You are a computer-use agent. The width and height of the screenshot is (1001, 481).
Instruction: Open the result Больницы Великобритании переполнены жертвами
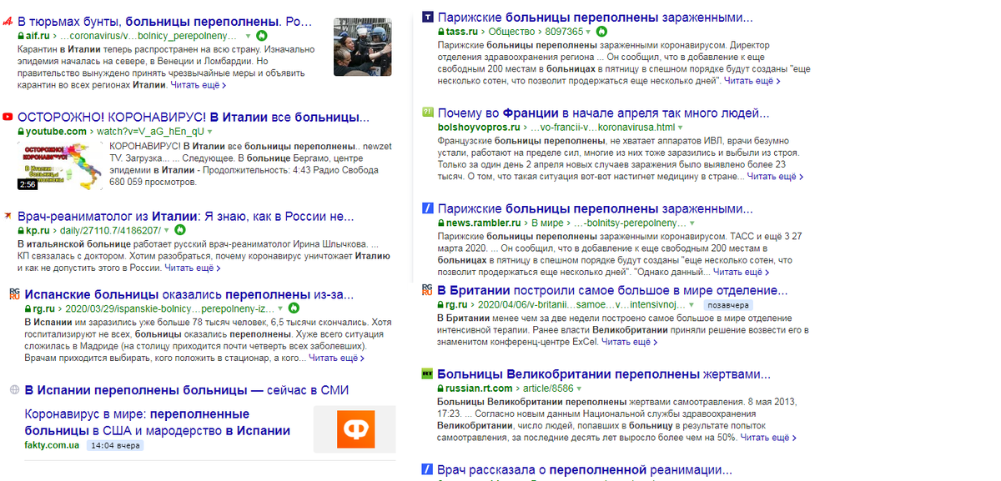(604, 374)
